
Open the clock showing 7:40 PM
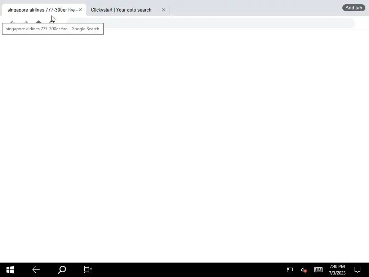[x=337, y=270]
